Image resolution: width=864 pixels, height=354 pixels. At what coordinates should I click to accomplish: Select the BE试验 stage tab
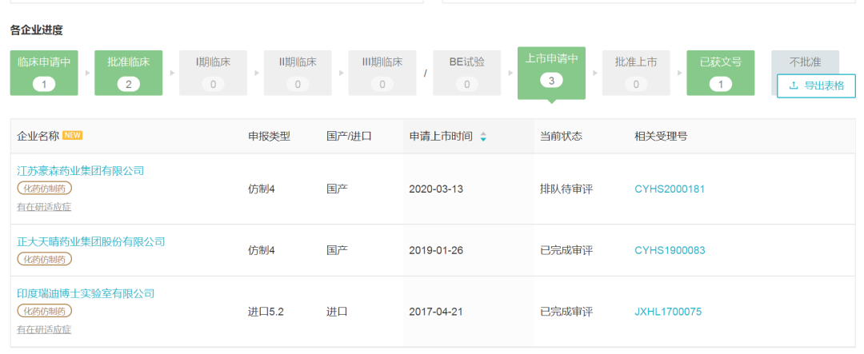pos(466,73)
